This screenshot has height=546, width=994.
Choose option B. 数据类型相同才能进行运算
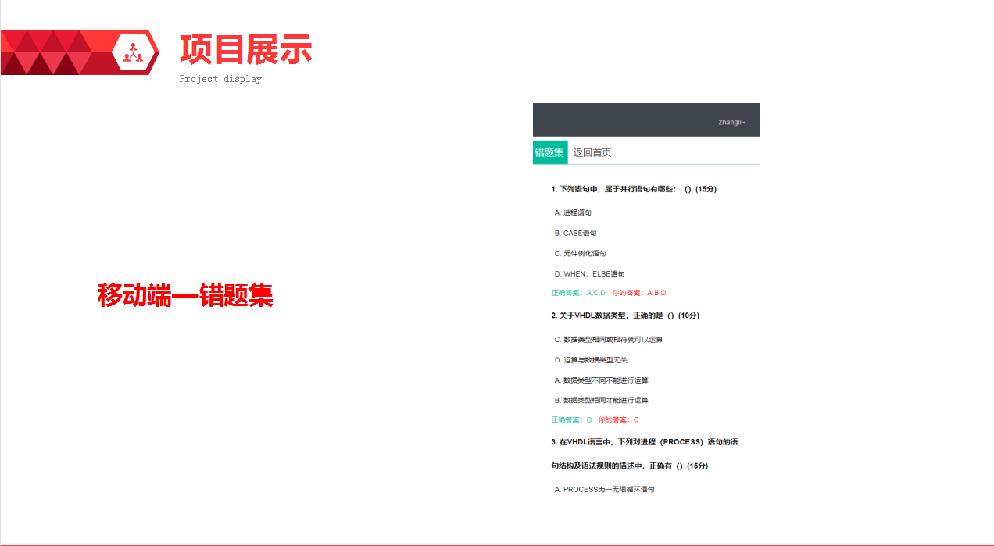pos(601,400)
